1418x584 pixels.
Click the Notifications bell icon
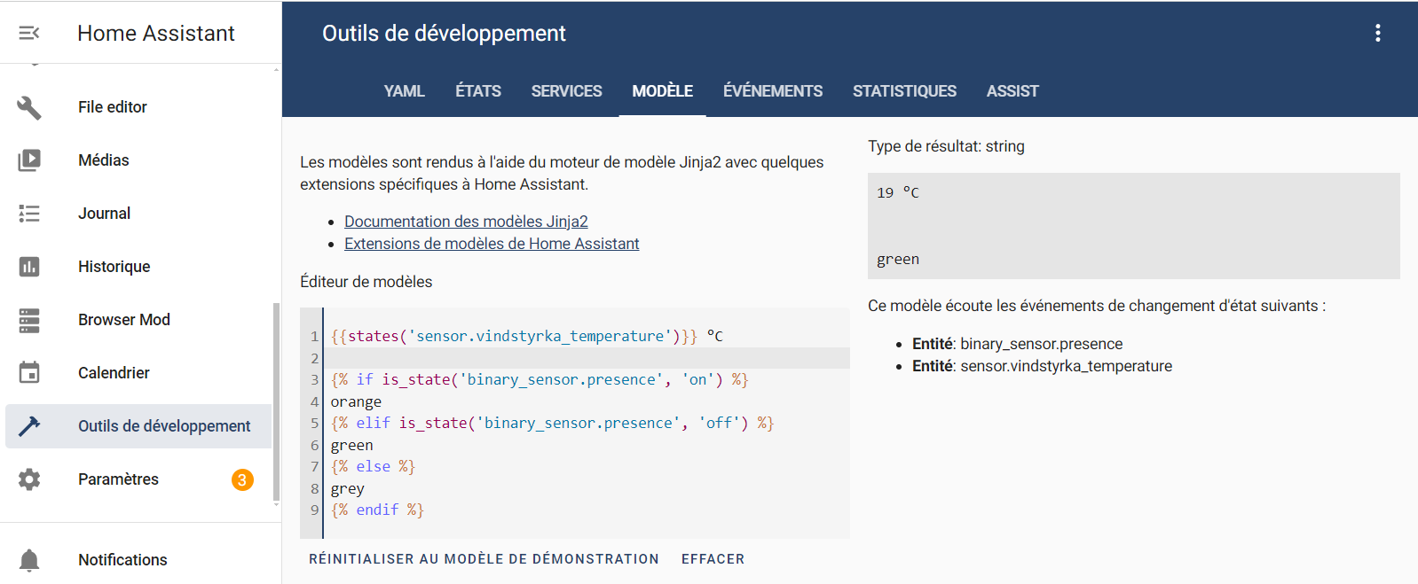(29, 560)
